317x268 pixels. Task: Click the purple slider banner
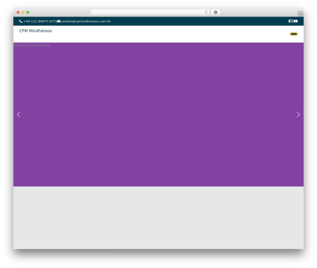coord(158,115)
